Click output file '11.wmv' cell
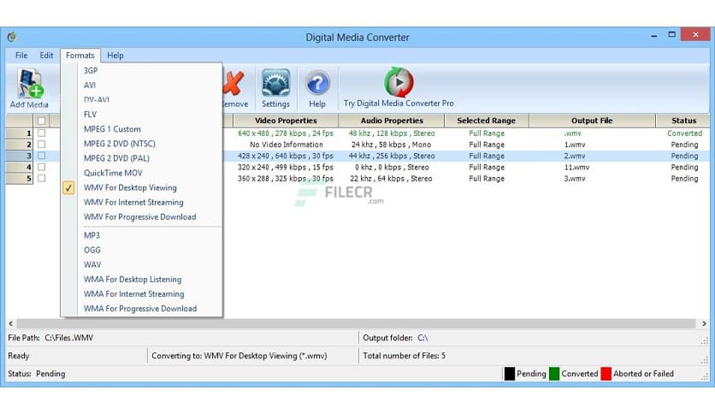The height and width of the screenshot is (414, 715). click(576, 168)
